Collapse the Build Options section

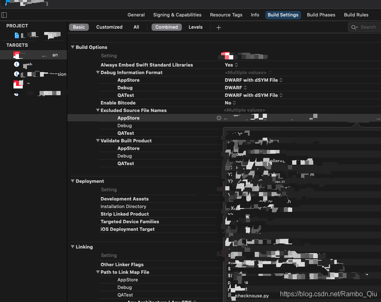point(72,47)
